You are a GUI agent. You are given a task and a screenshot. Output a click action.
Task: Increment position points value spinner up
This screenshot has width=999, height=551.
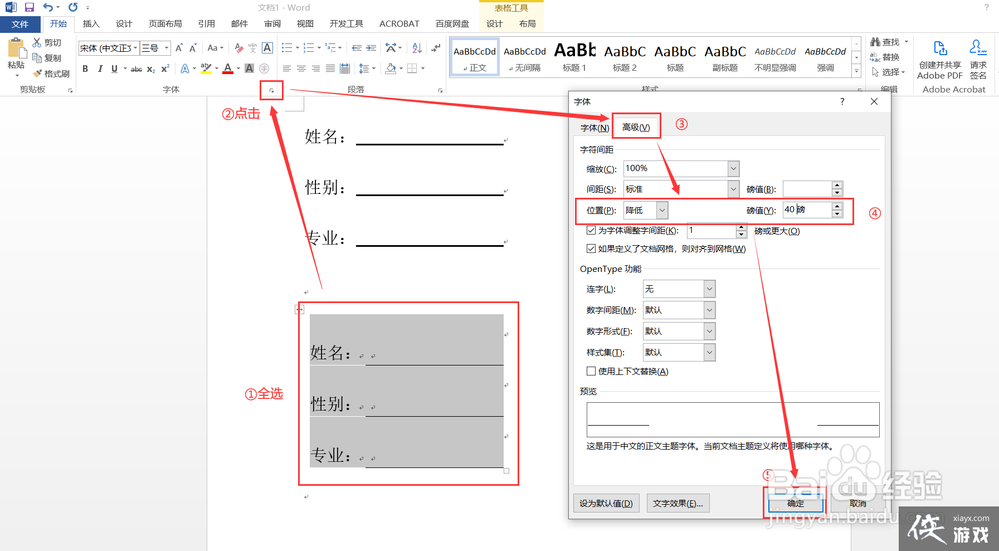point(837,206)
